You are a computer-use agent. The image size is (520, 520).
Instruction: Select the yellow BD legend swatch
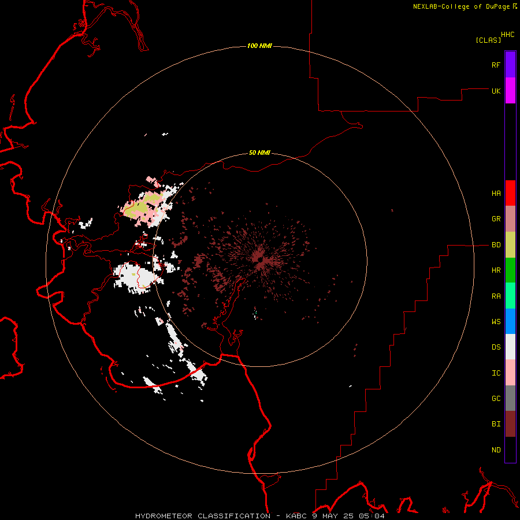point(510,245)
